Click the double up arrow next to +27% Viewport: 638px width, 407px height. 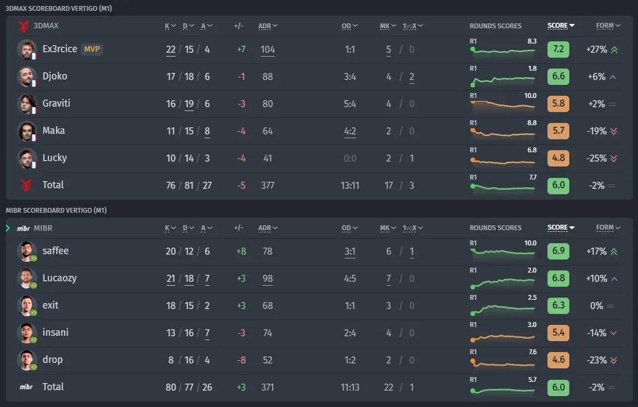click(x=614, y=50)
